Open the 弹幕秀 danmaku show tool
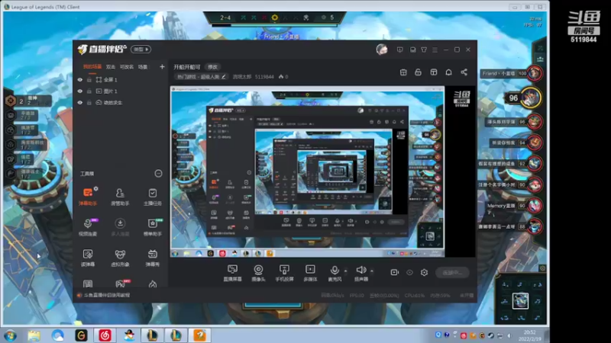Image resolution: width=611 pixels, height=343 pixels. (x=152, y=258)
